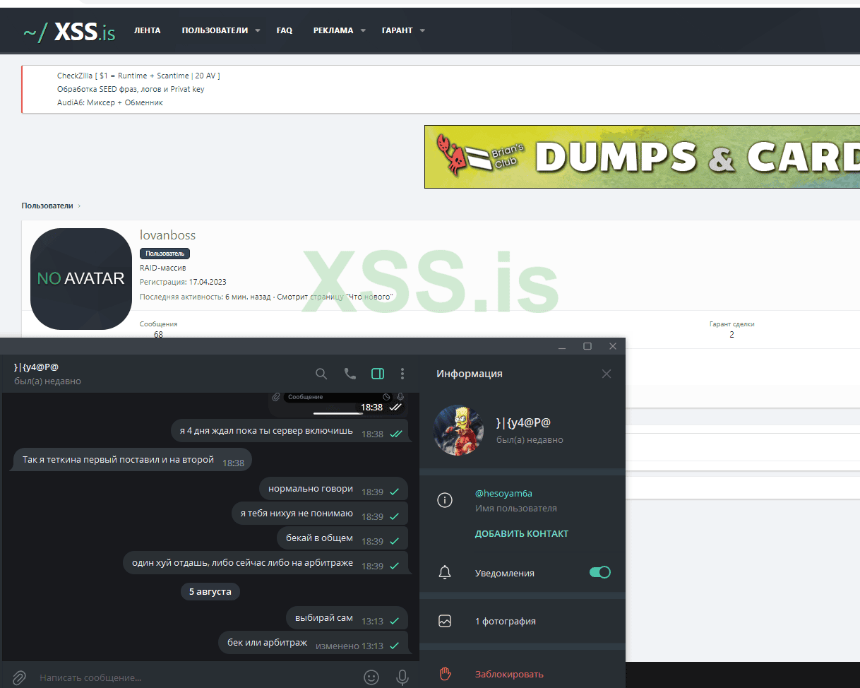Open the FAQ menu item
The height and width of the screenshot is (688, 860).
click(x=285, y=30)
